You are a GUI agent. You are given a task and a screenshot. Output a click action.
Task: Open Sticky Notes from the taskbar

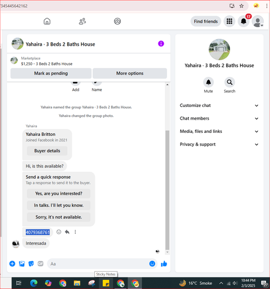point(106,283)
